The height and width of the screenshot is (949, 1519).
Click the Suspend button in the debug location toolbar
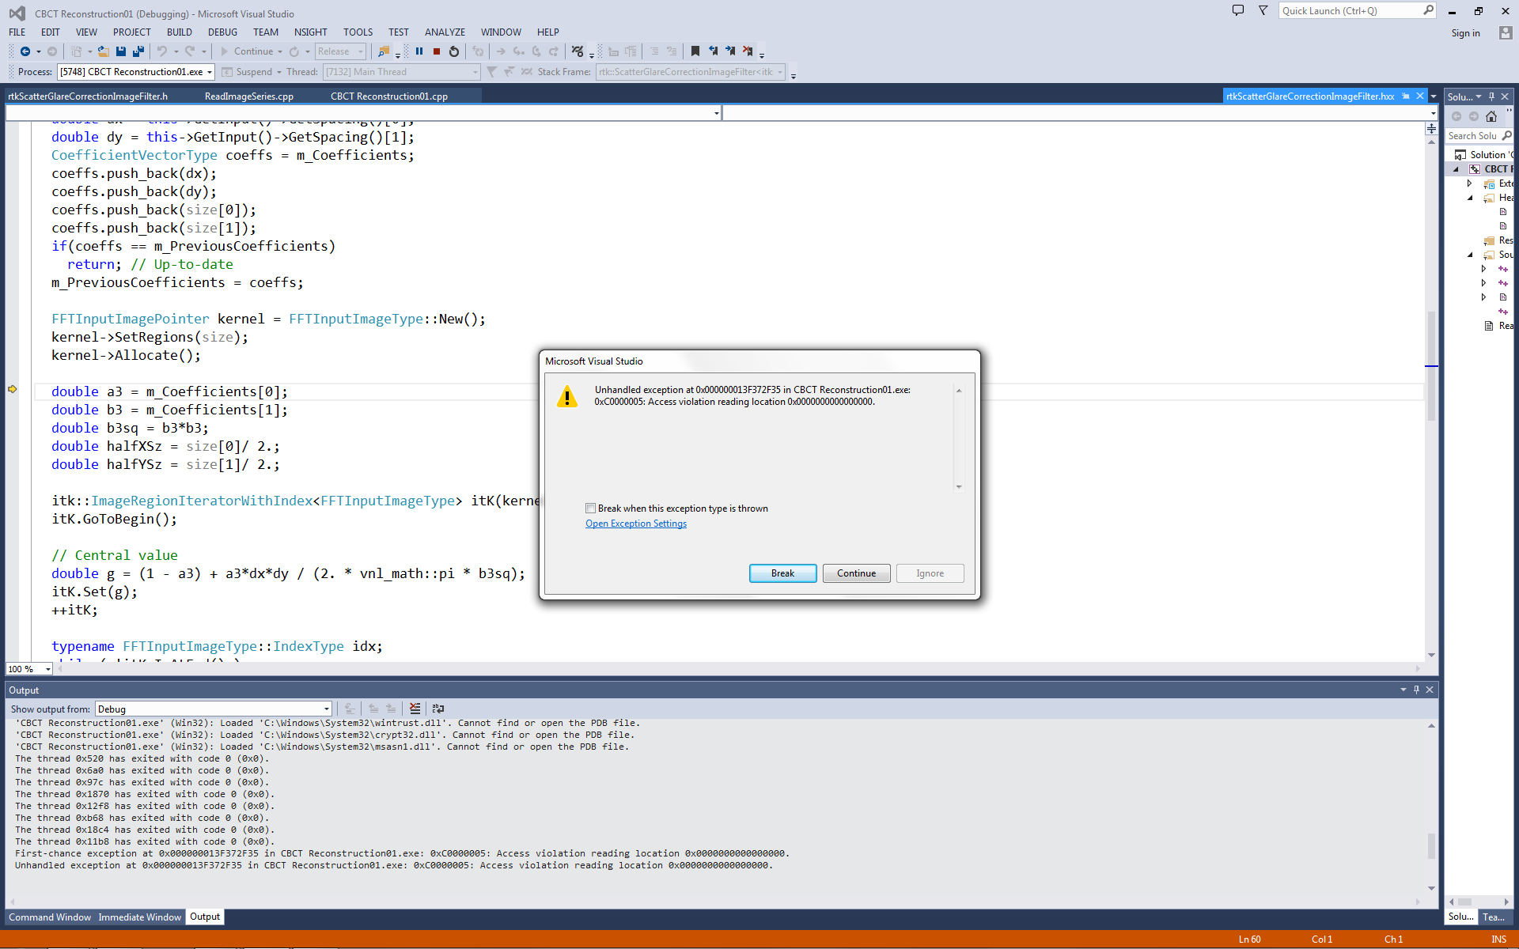[x=247, y=72]
